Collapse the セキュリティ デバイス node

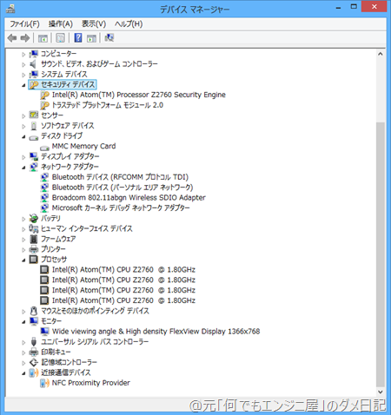click(x=23, y=85)
